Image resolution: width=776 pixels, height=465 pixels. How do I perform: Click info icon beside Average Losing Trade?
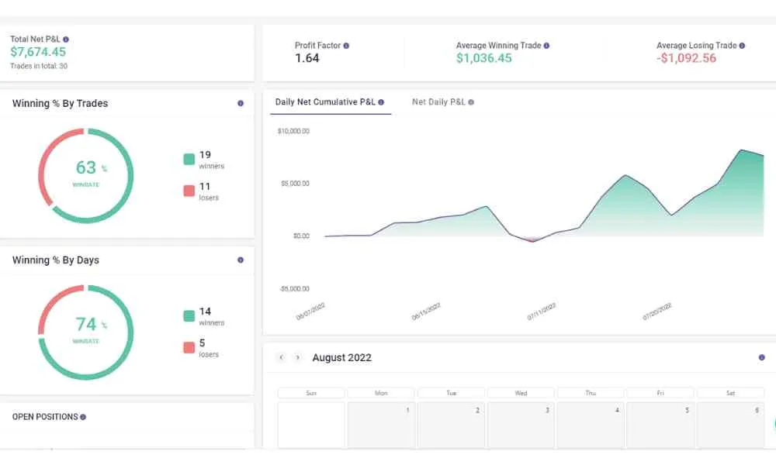(x=742, y=46)
